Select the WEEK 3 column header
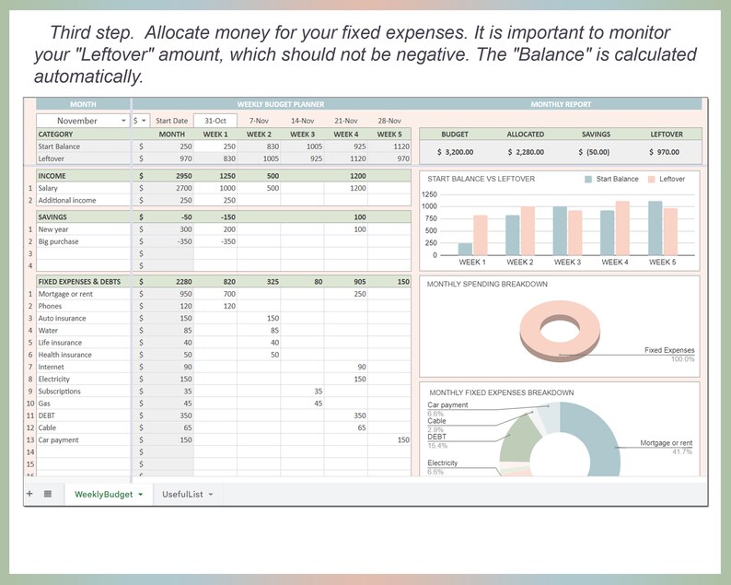The width and height of the screenshot is (731, 585). click(x=303, y=134)
